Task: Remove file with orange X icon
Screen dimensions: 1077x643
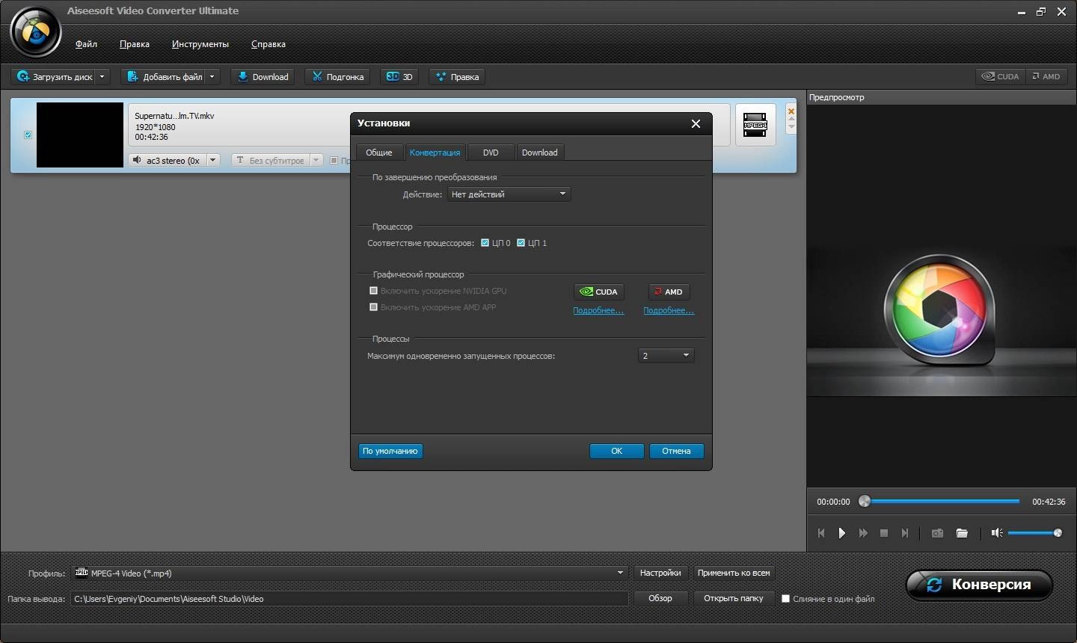Action: 791,111
